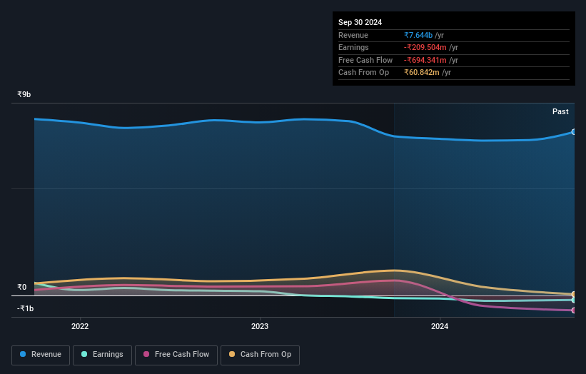Click the Earnings row label in tooltip
586x374 pixels.
click(x=353, y=47)
